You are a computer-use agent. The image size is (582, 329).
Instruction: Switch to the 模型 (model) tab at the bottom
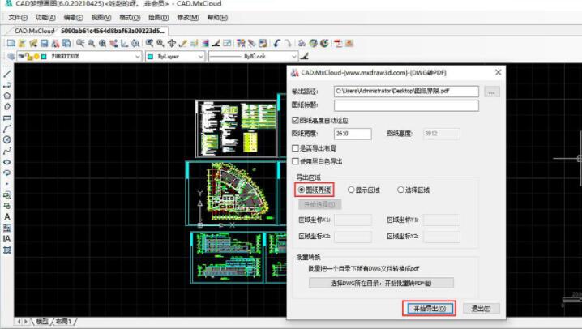[42, 321]
